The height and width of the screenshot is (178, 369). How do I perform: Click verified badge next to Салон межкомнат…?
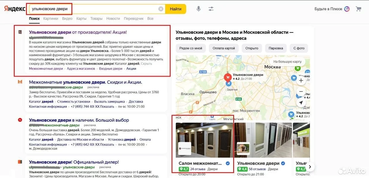pos(228,163)
